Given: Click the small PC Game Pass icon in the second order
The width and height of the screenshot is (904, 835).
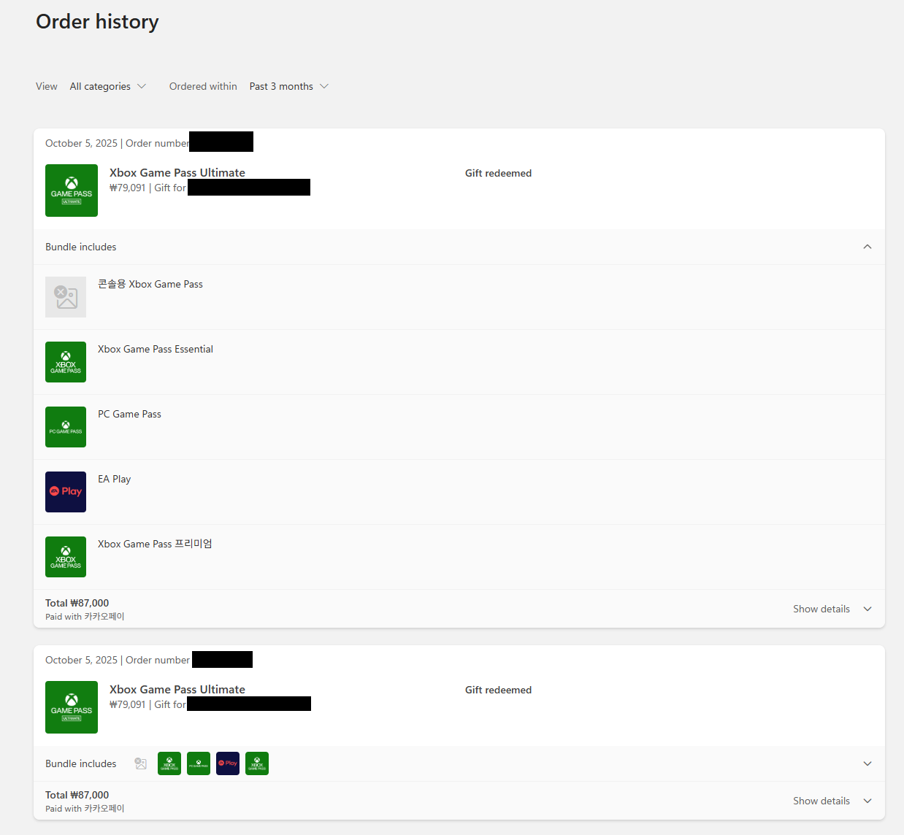Looking at the screenshot, I should click(x=199, y=763).
